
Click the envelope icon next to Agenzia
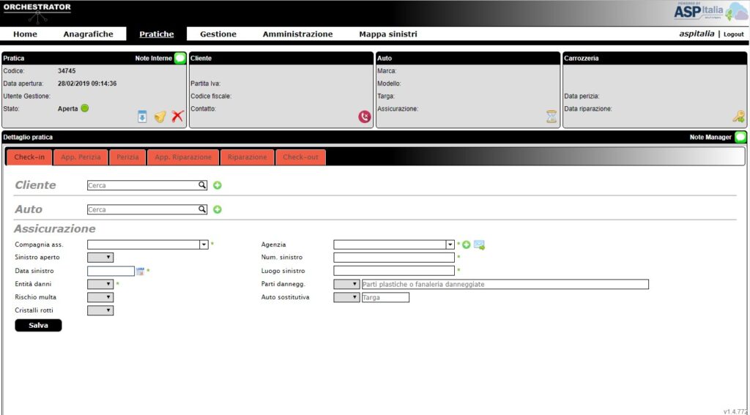[479, 244]
